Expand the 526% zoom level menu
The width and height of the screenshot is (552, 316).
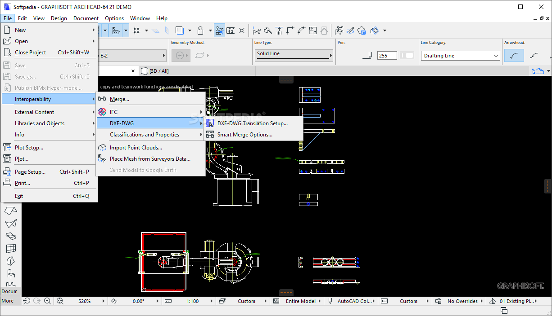[x=104, y=301]
